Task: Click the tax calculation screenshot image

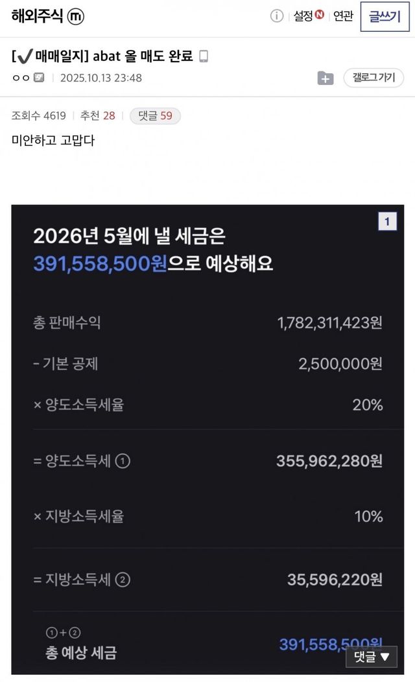Action: tap(207, 434)
